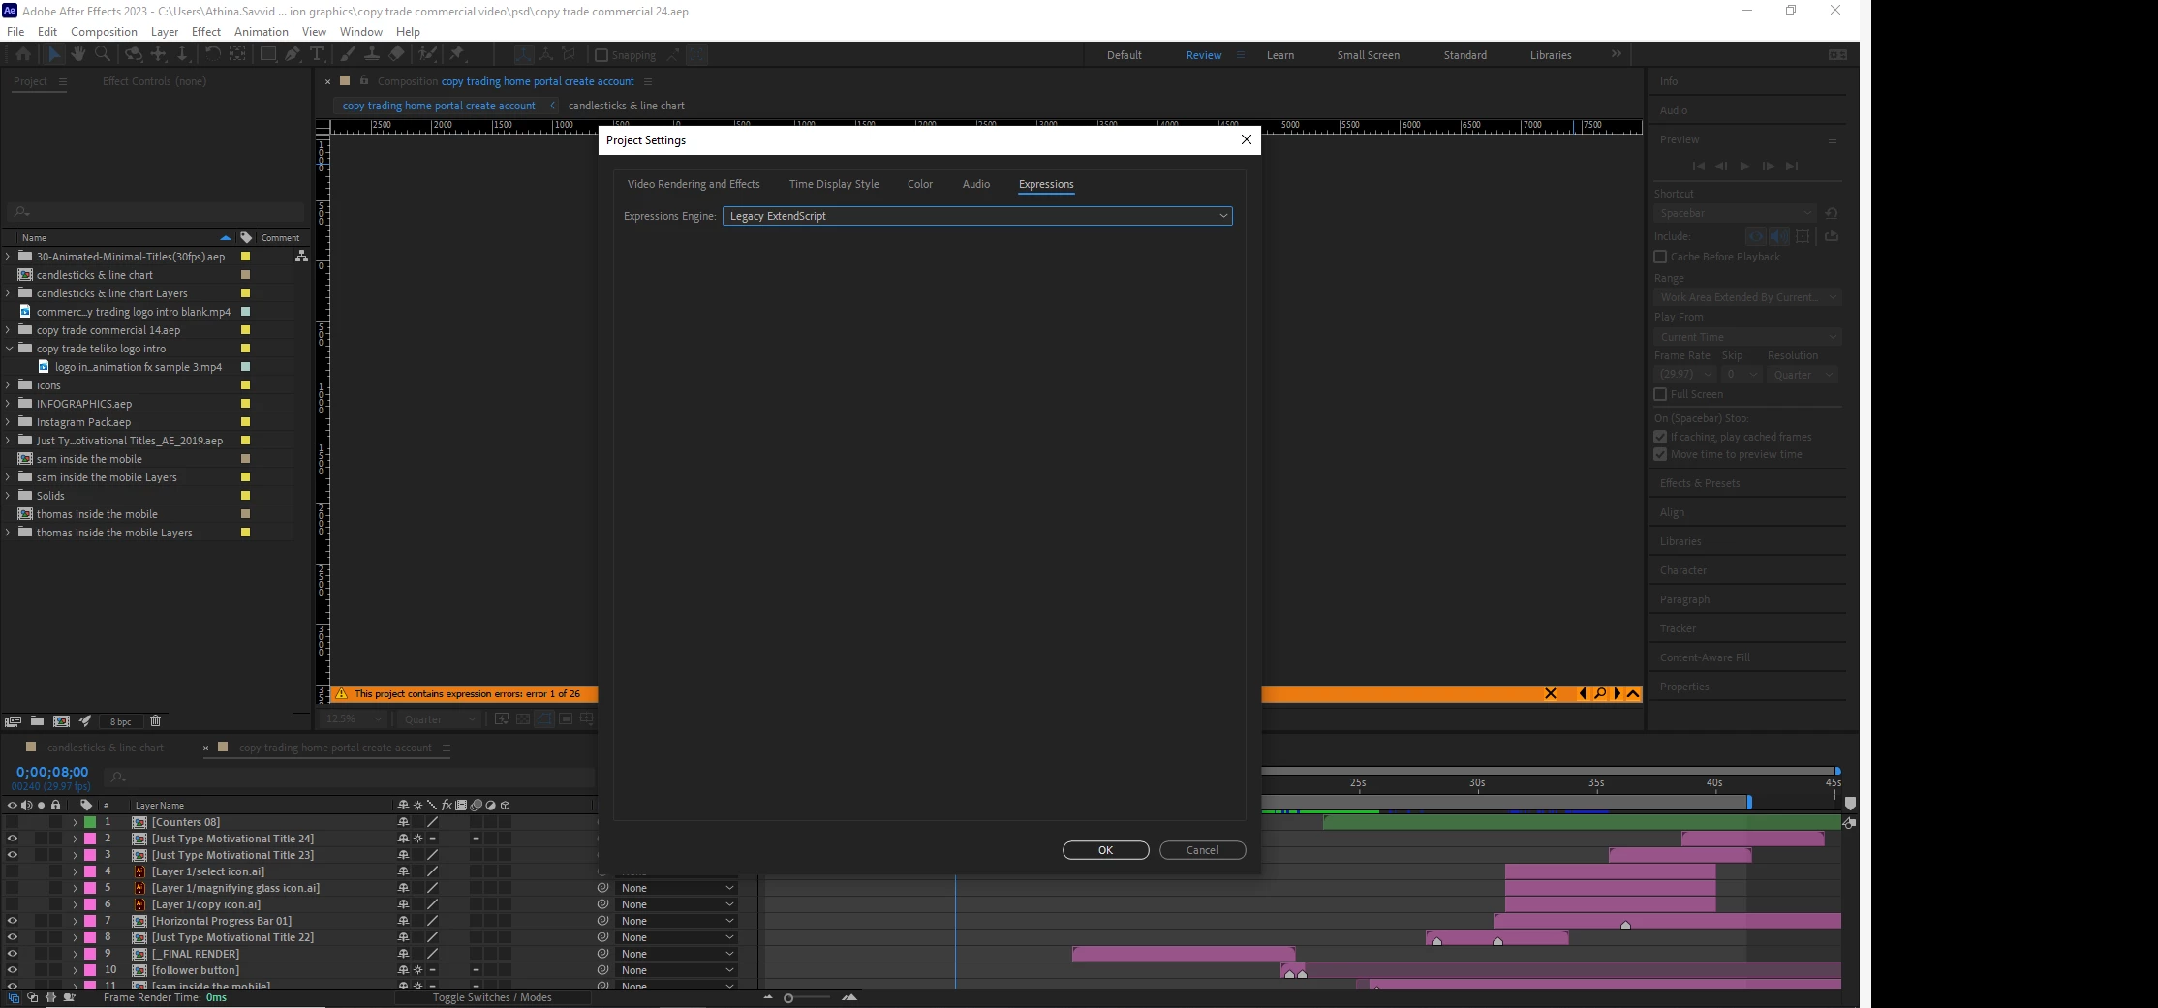2158x1008 pixels.
Task: Select the Roto Brush tool
Action: pos(427,54)
